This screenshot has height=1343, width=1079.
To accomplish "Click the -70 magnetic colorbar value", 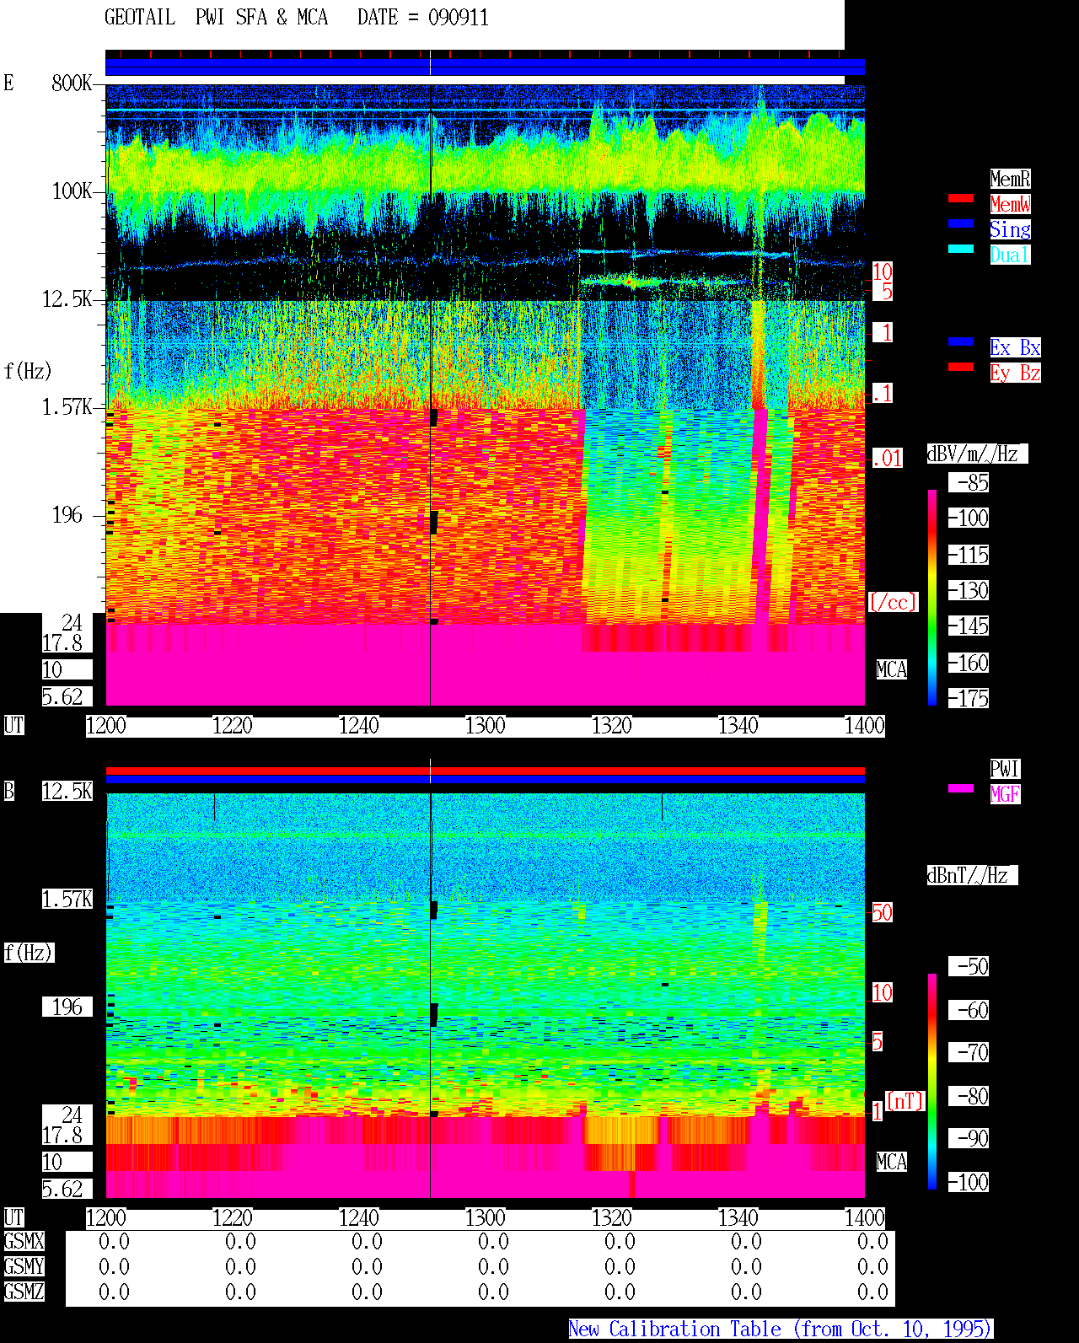I will (969, 1053).
